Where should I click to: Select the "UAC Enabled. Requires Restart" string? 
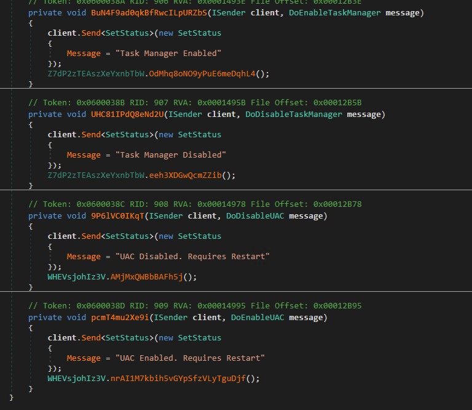pos(183,358)
